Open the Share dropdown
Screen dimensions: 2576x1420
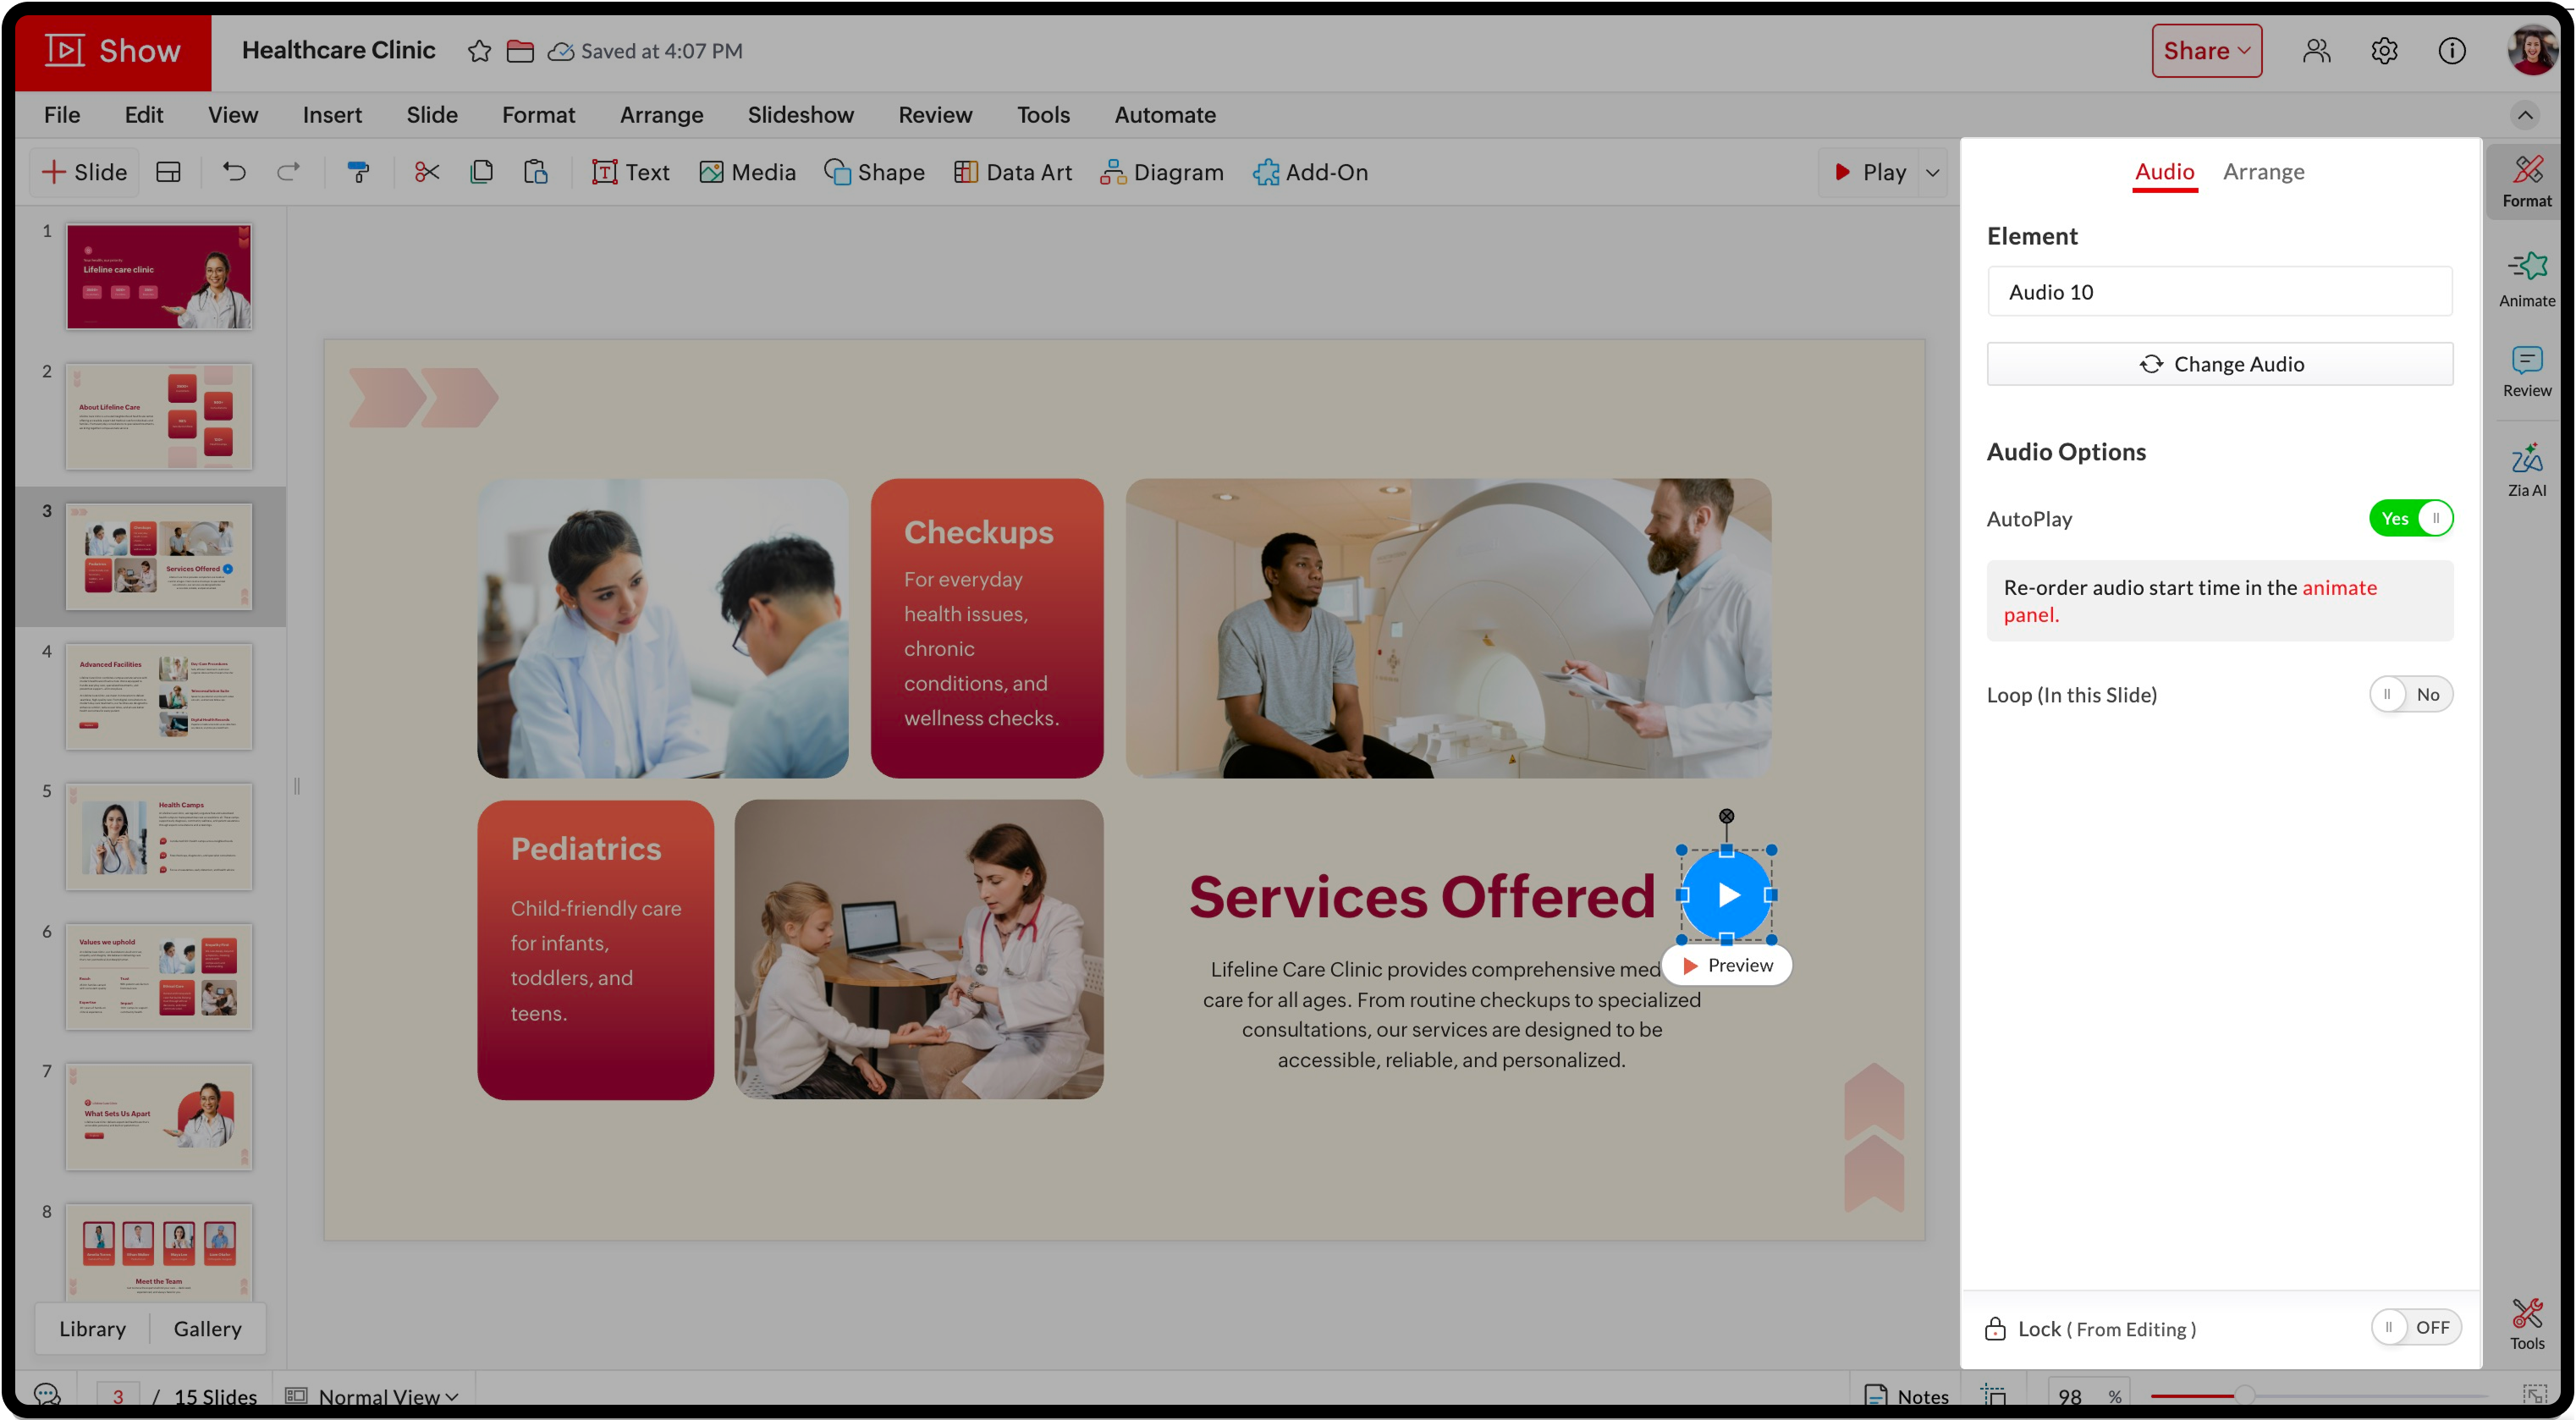2206,51
